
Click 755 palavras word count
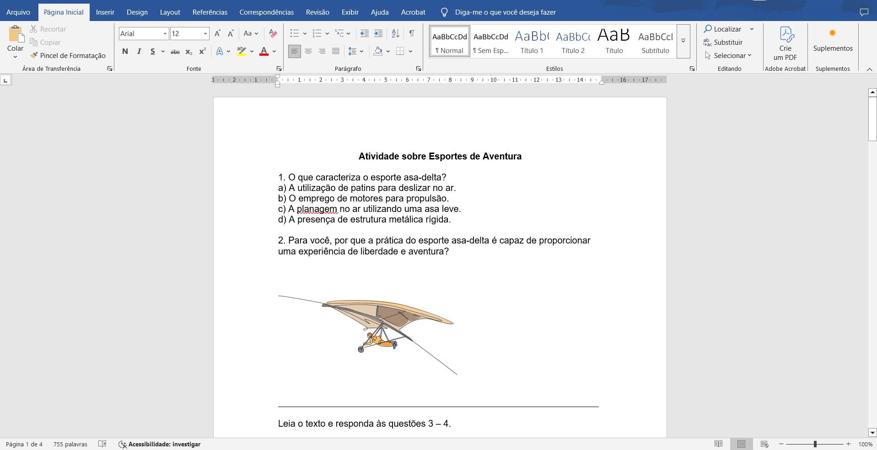pos(70,444)
